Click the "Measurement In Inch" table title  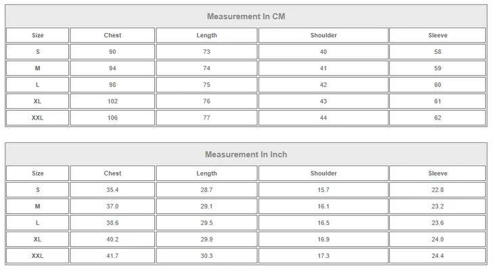(246, 155)
